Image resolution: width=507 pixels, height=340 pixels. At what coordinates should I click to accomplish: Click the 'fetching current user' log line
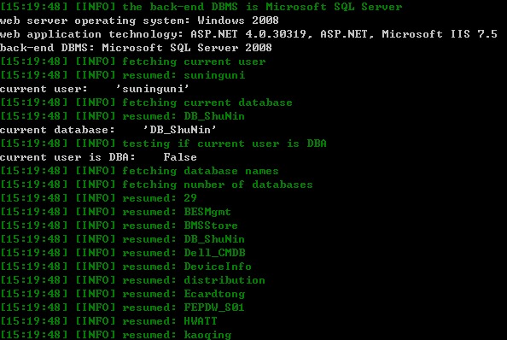click(x=133, y=62)
